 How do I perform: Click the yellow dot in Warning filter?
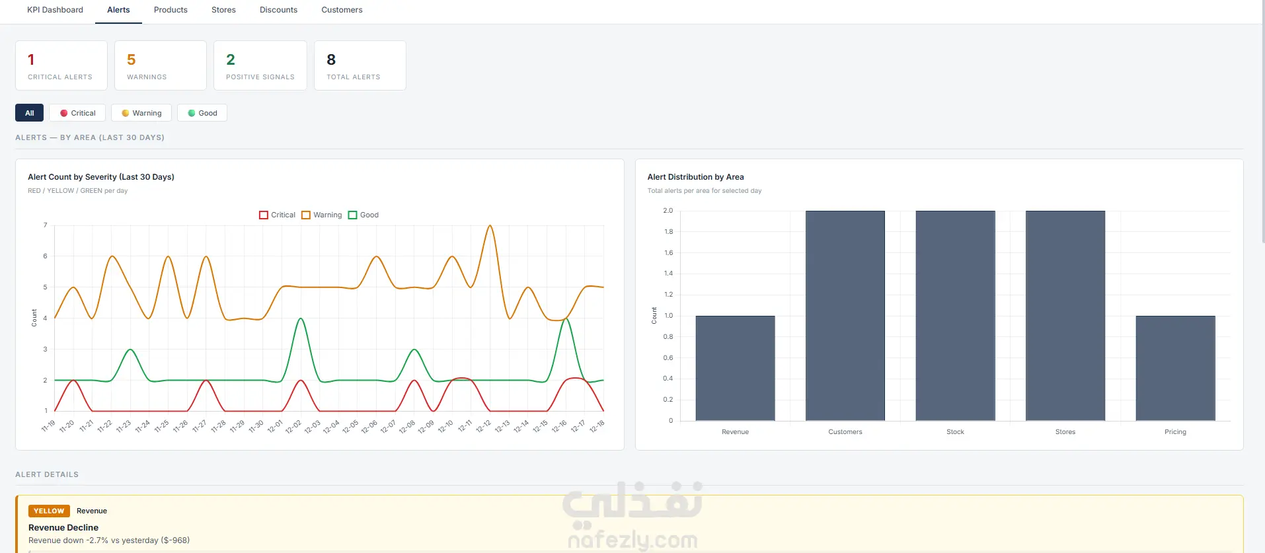tap(125, 113)
